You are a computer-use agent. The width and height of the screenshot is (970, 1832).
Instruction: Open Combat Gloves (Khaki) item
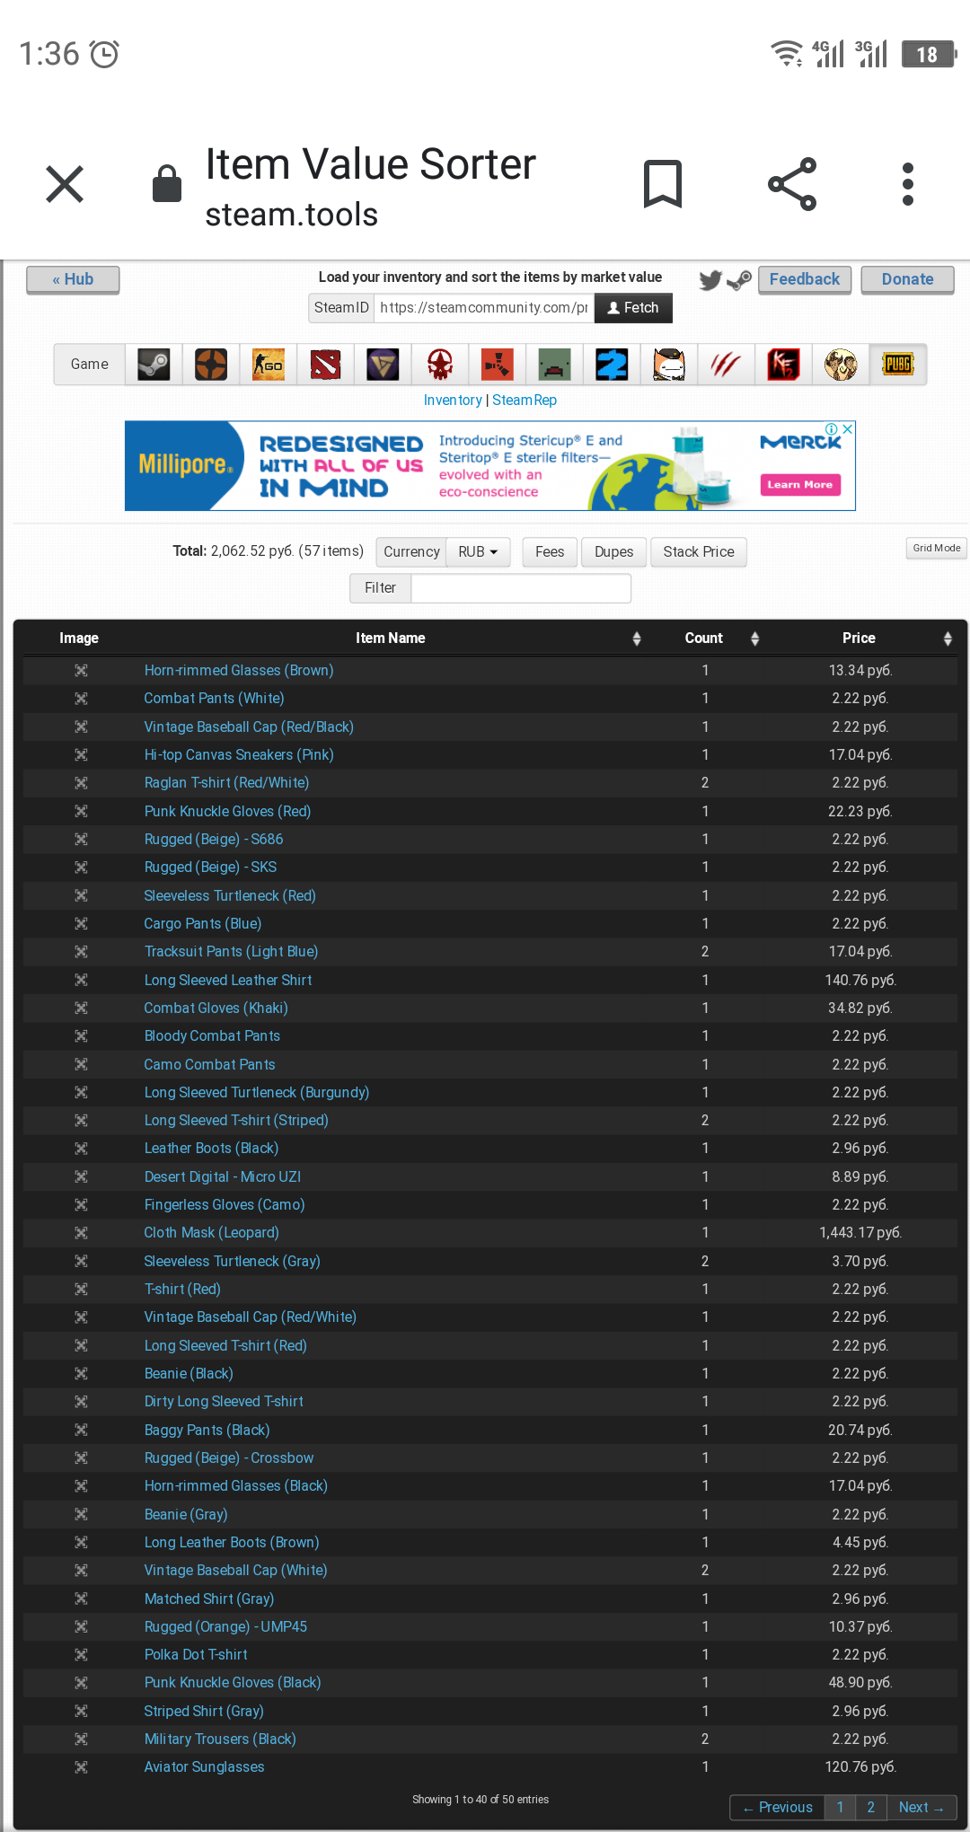tap(216, 1008)
